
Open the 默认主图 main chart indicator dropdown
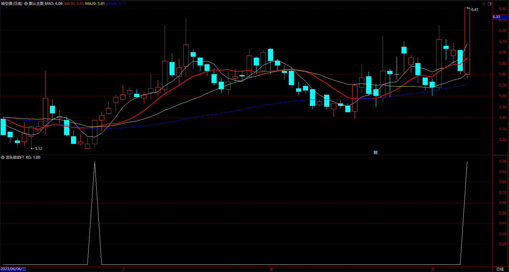(26, 4)
